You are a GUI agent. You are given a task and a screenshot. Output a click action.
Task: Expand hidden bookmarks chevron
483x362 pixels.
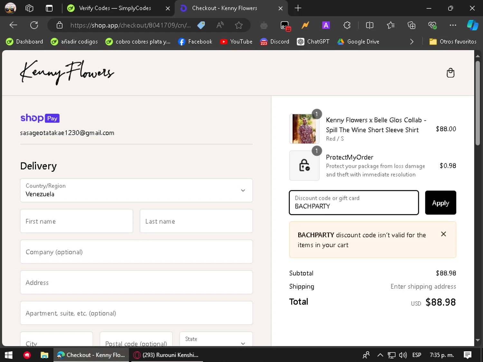click(412, 42)
